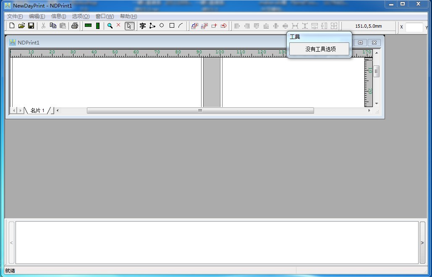Screen dimensions: 432x277
Task: Click the horizontal scrollbar thumb in document
Action: [200, 111]
